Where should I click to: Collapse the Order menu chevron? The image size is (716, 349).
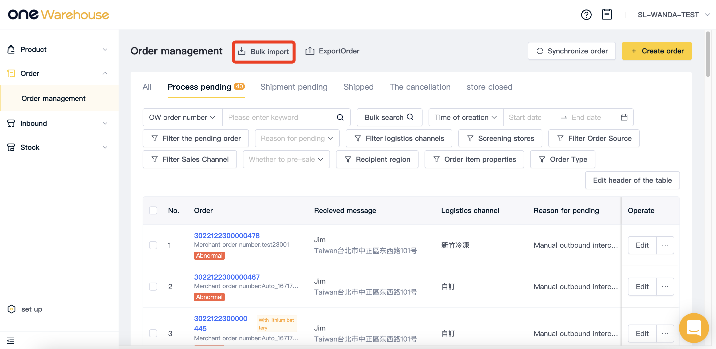pyautogui.click(x=105, y=73)
